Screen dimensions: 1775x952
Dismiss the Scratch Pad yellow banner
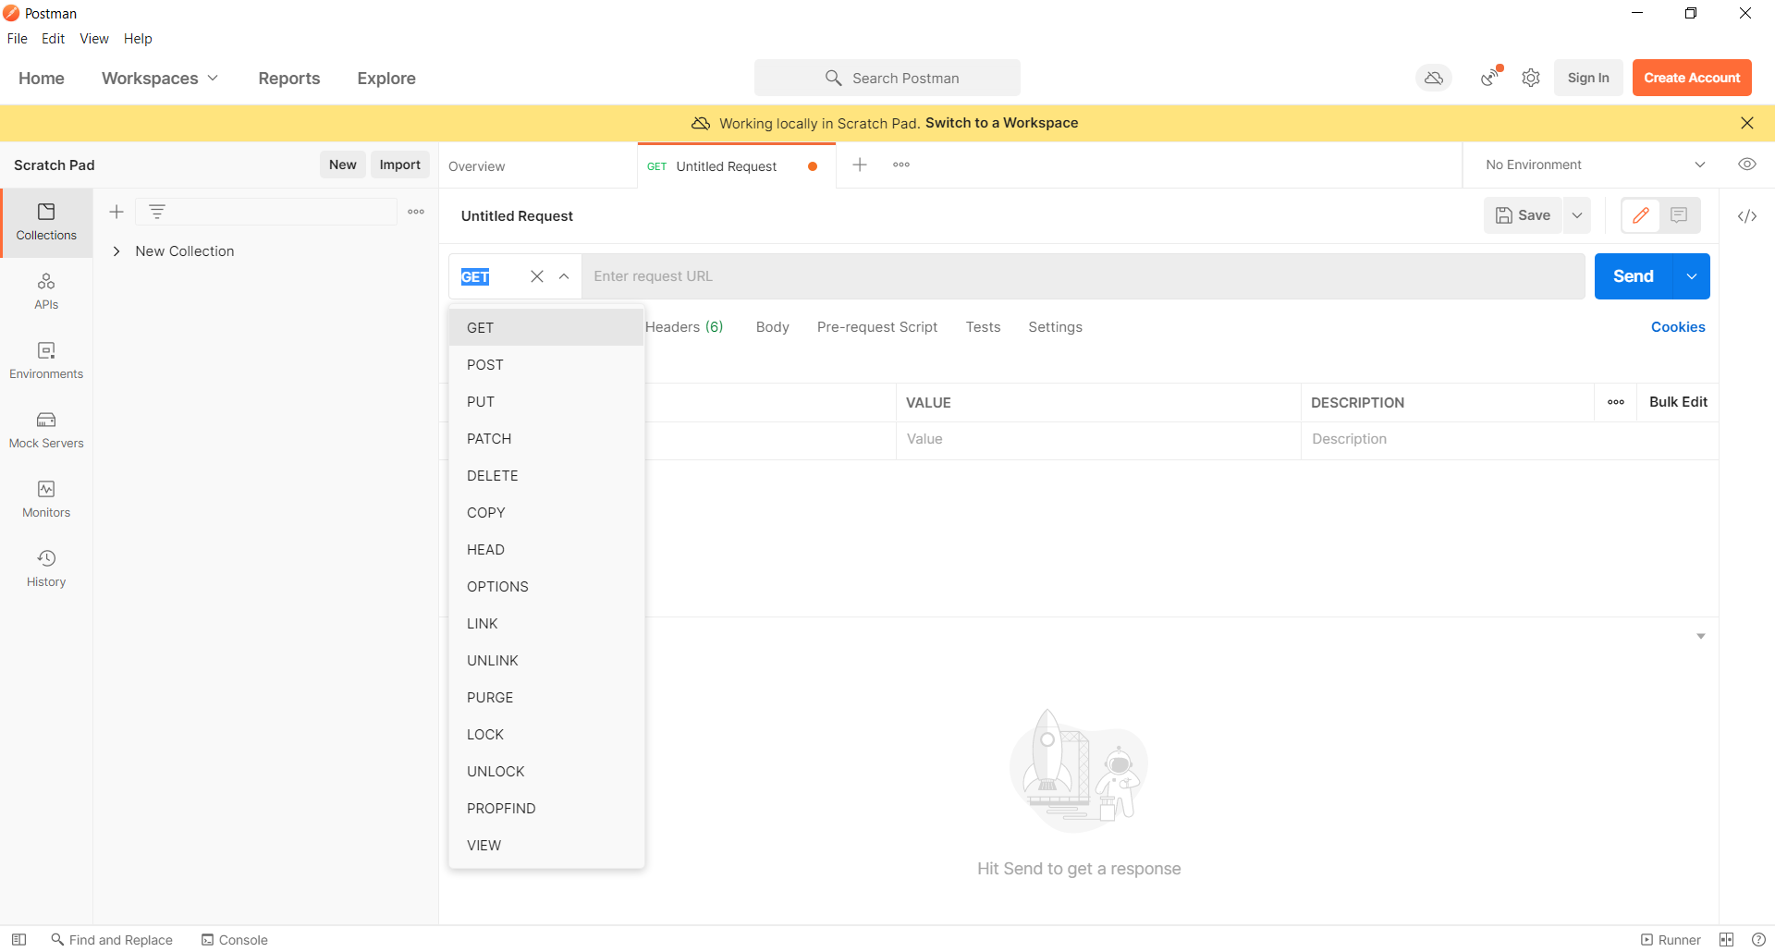click(x=1747, y=123)
